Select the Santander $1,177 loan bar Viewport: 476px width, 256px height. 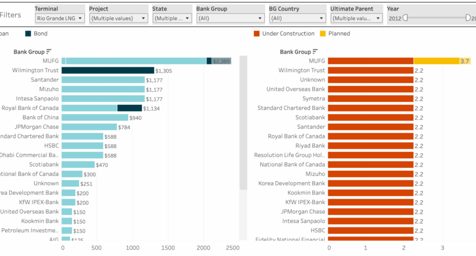click(103, 80)
